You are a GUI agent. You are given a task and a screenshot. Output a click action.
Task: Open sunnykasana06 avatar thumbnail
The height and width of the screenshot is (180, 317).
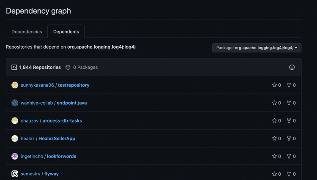pos(15,85)
